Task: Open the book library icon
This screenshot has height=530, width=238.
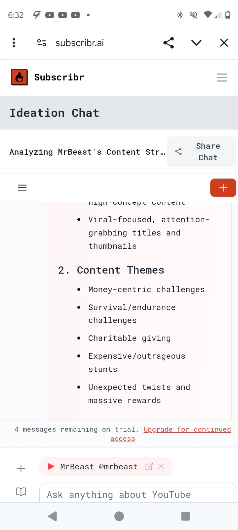Action: click(x=21, y=492)
